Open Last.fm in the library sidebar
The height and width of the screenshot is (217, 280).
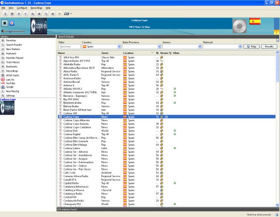coord(10,79)
